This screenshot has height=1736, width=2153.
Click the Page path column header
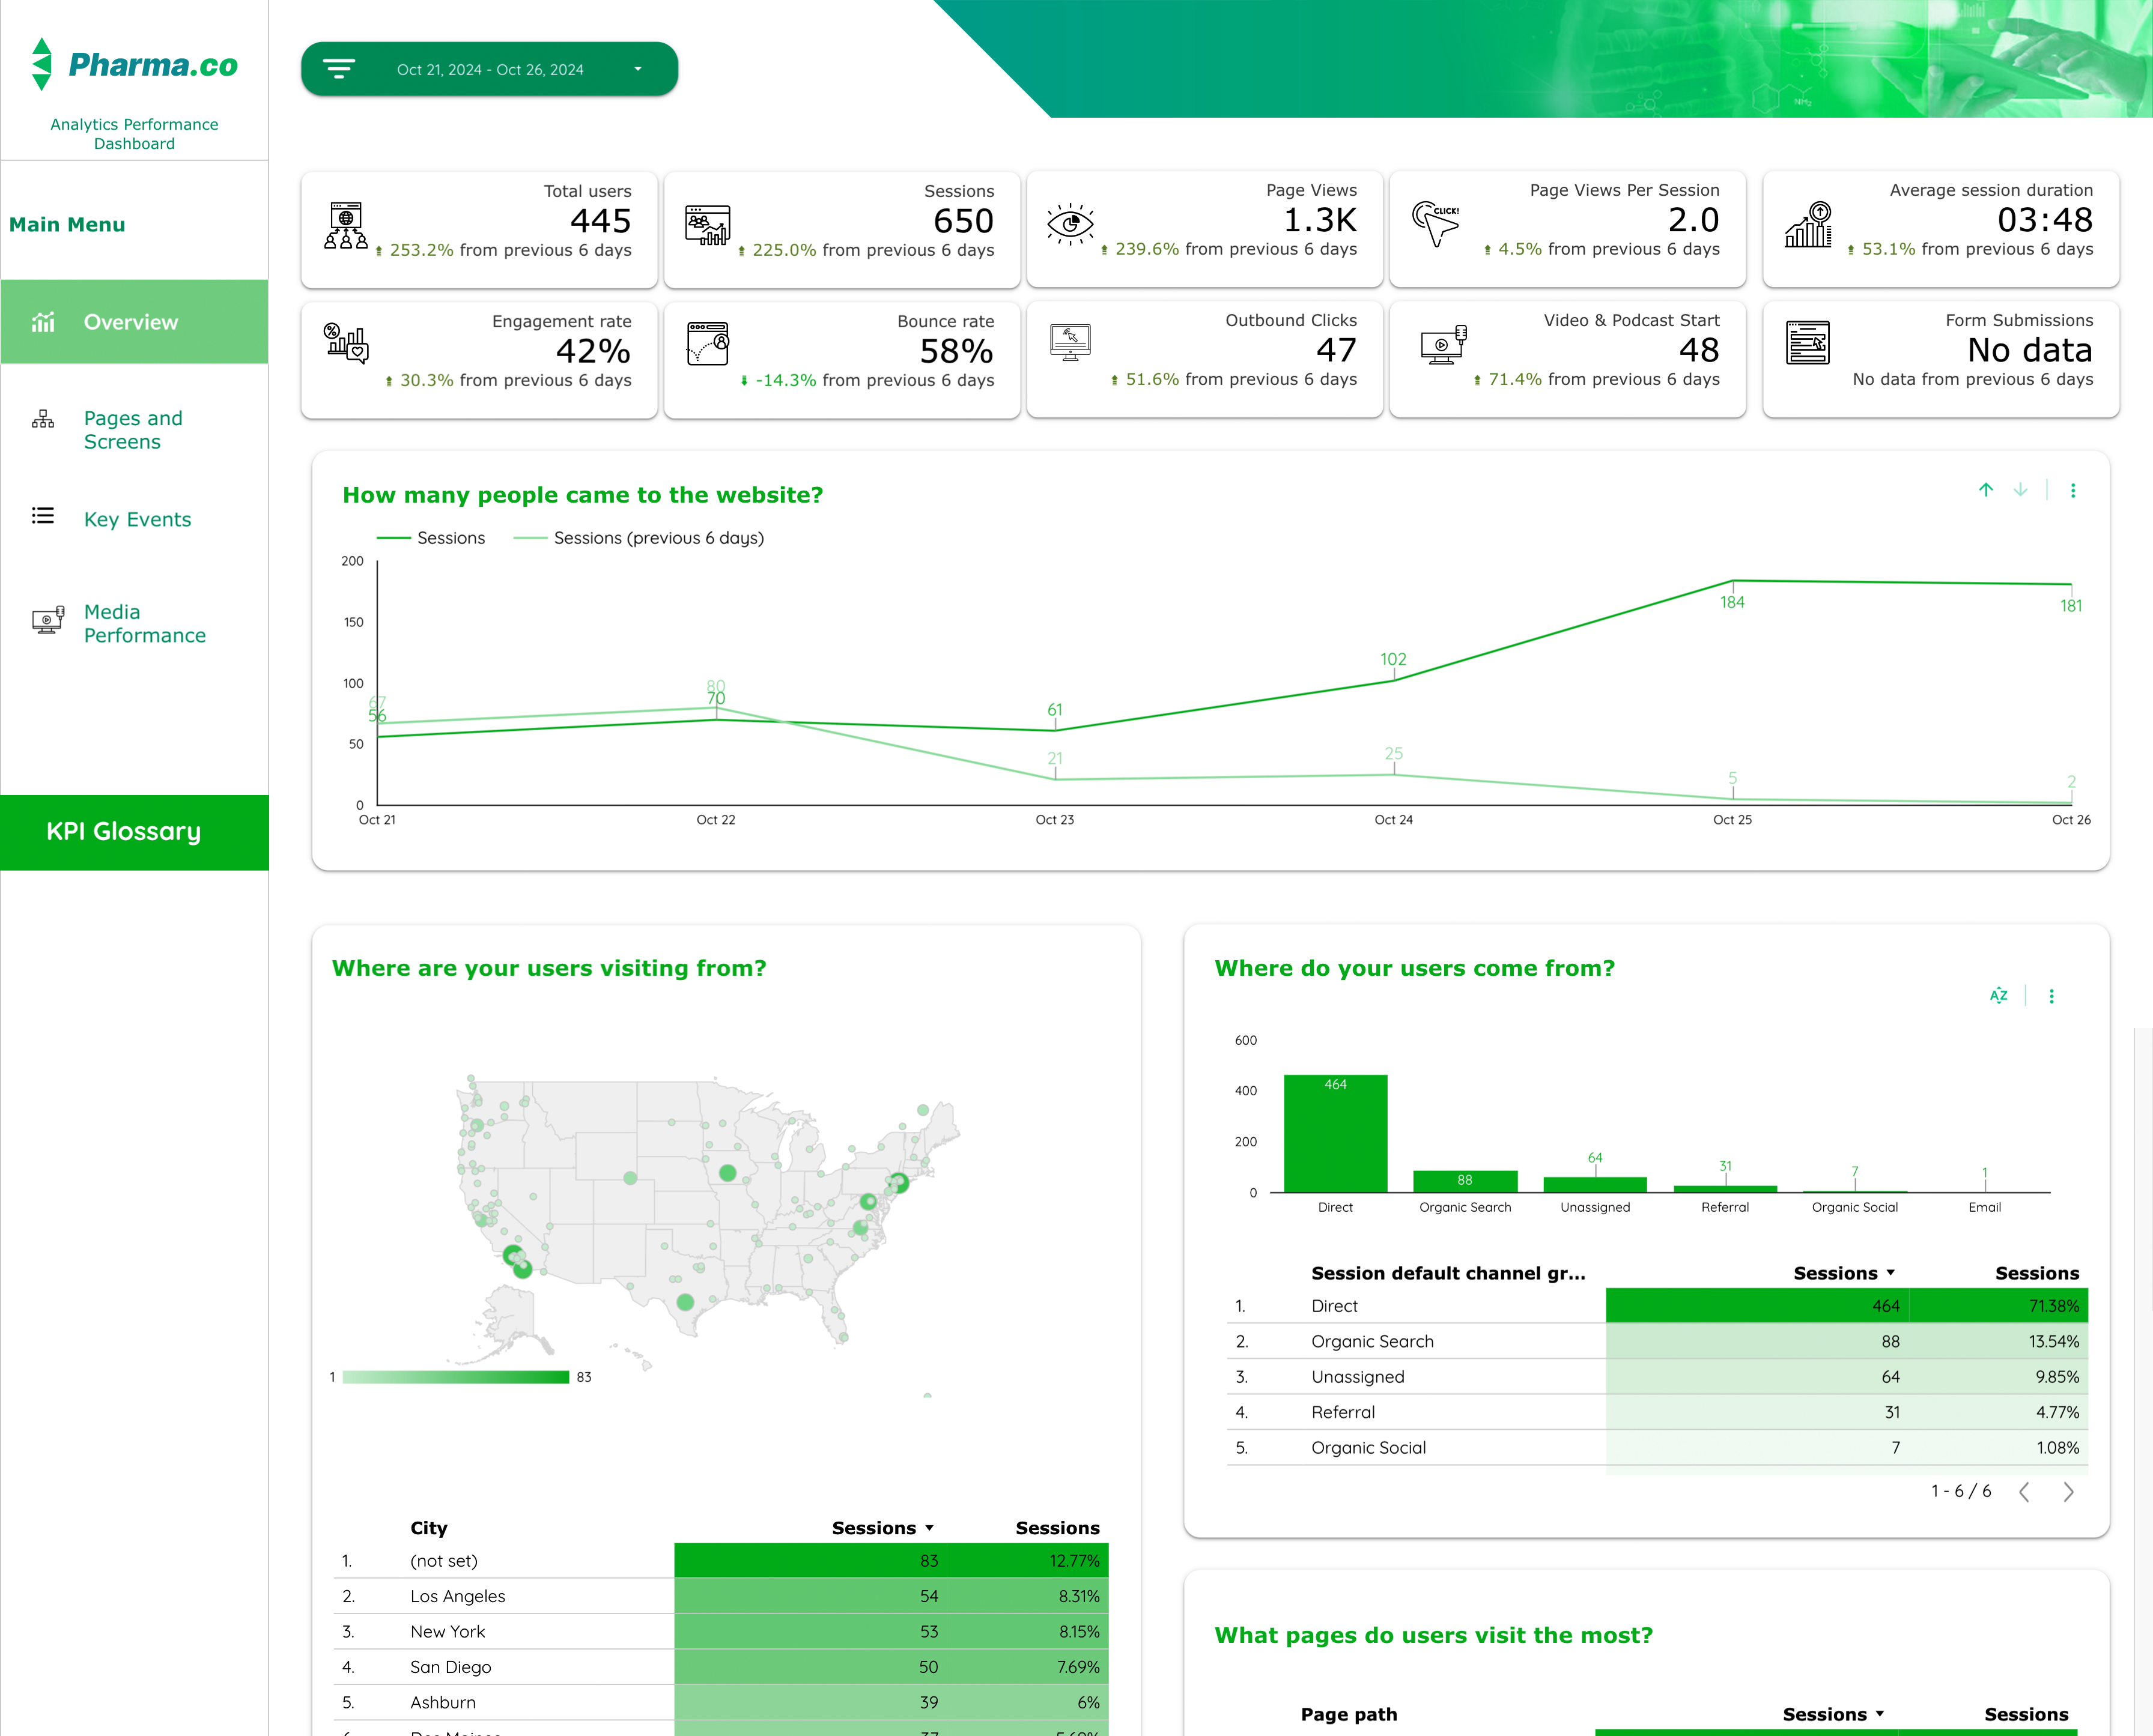1349,1714
